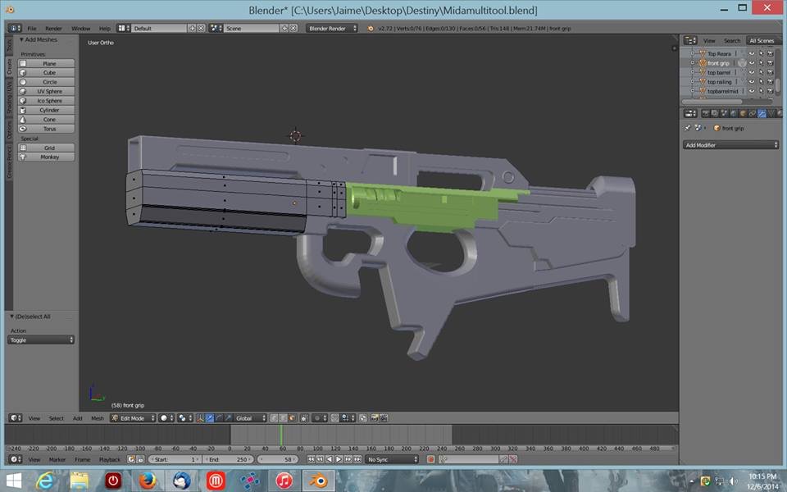Add a UV Sphere mesh
Image resolution: width=787 pixels, height=492 pixels.
click(46, 91)
